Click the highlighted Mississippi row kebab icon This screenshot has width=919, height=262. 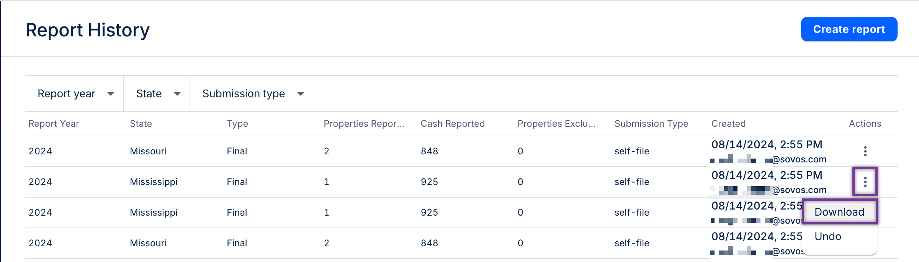tap(865, 182)
